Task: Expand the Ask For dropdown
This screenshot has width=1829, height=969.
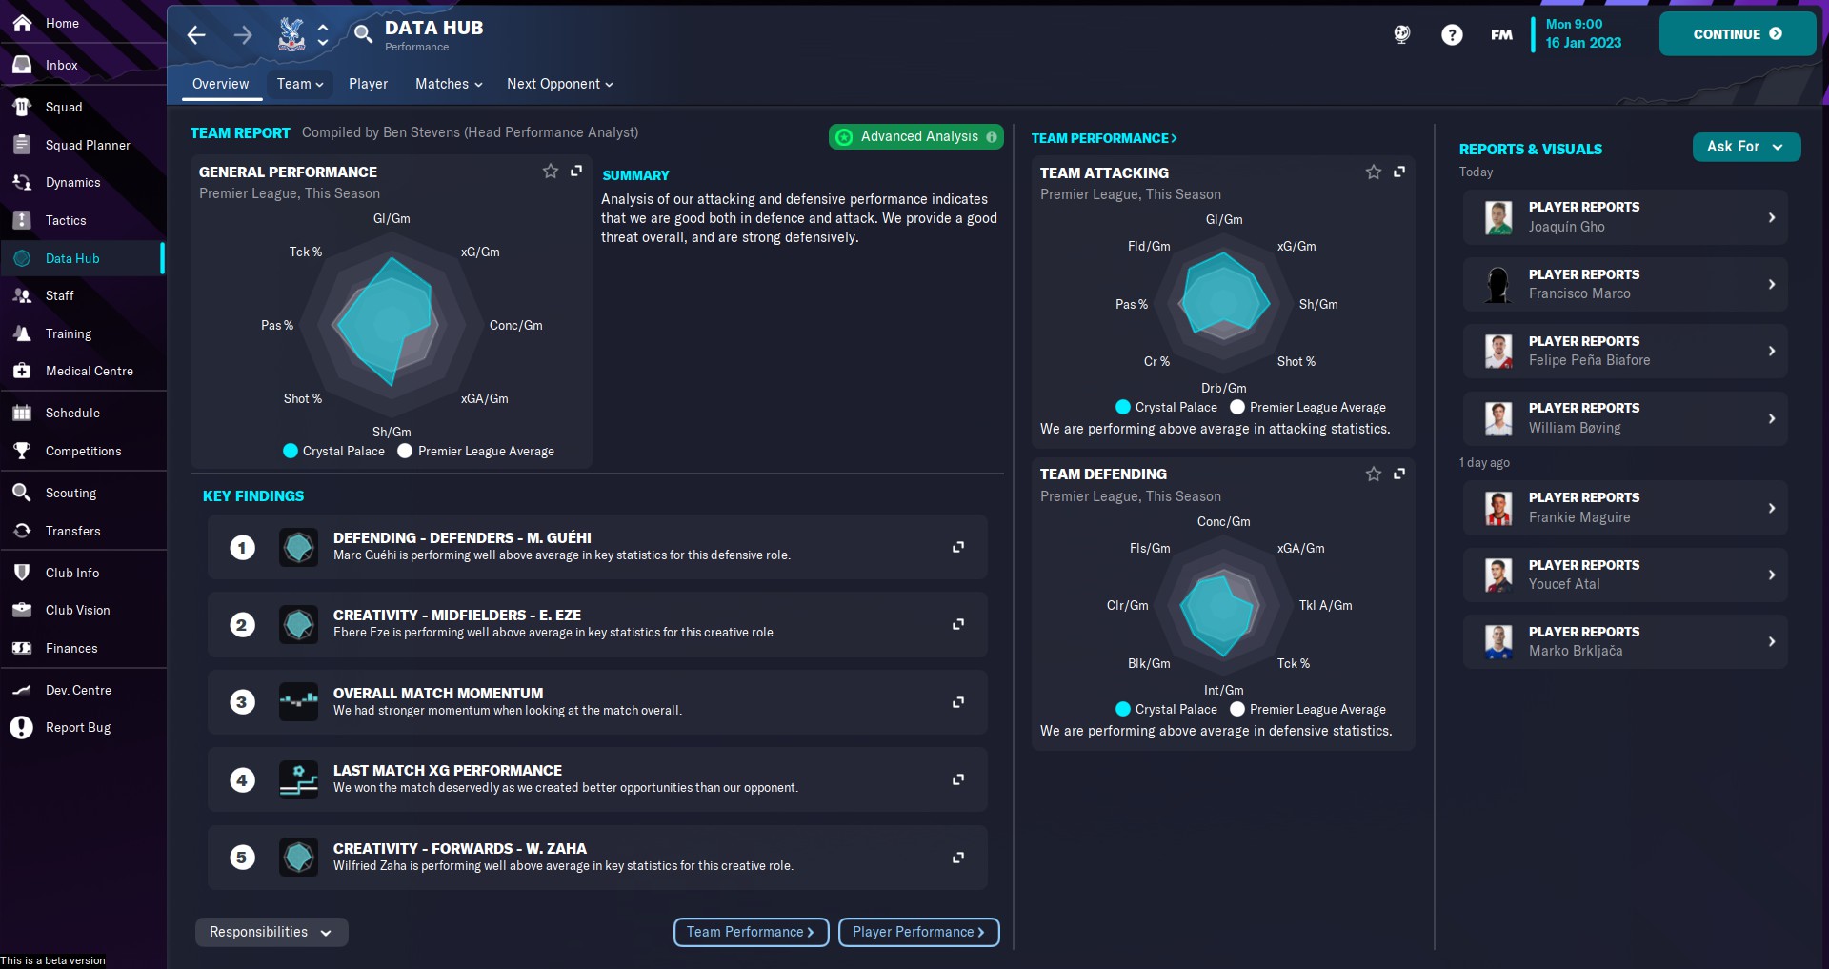Action: click(x=1745, y=147)
